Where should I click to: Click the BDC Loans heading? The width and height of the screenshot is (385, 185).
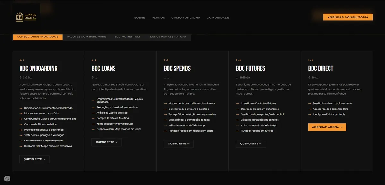[103, 68]
